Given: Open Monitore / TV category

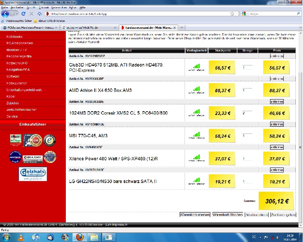Looking at the screenshot, I should [x=16, y=50].
